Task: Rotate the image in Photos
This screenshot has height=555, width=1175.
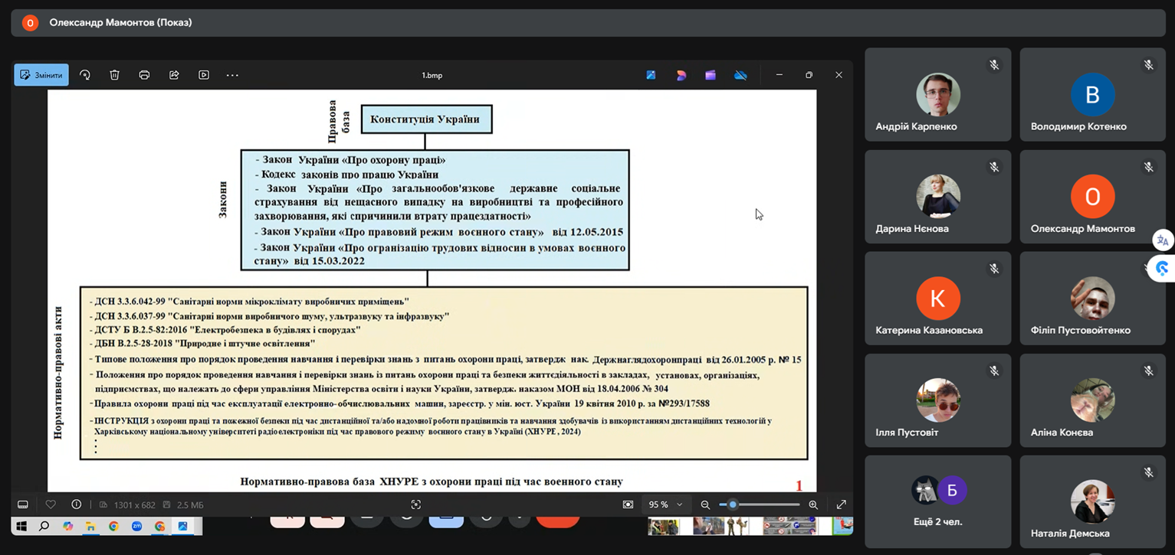Action: pos(85,75)
